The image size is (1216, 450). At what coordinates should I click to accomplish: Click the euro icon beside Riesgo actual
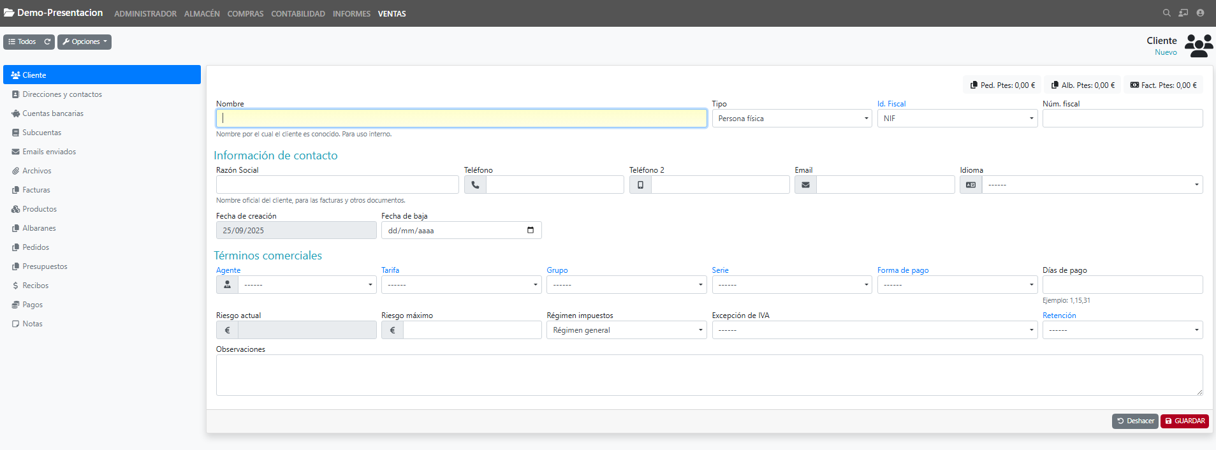[227, 330]
